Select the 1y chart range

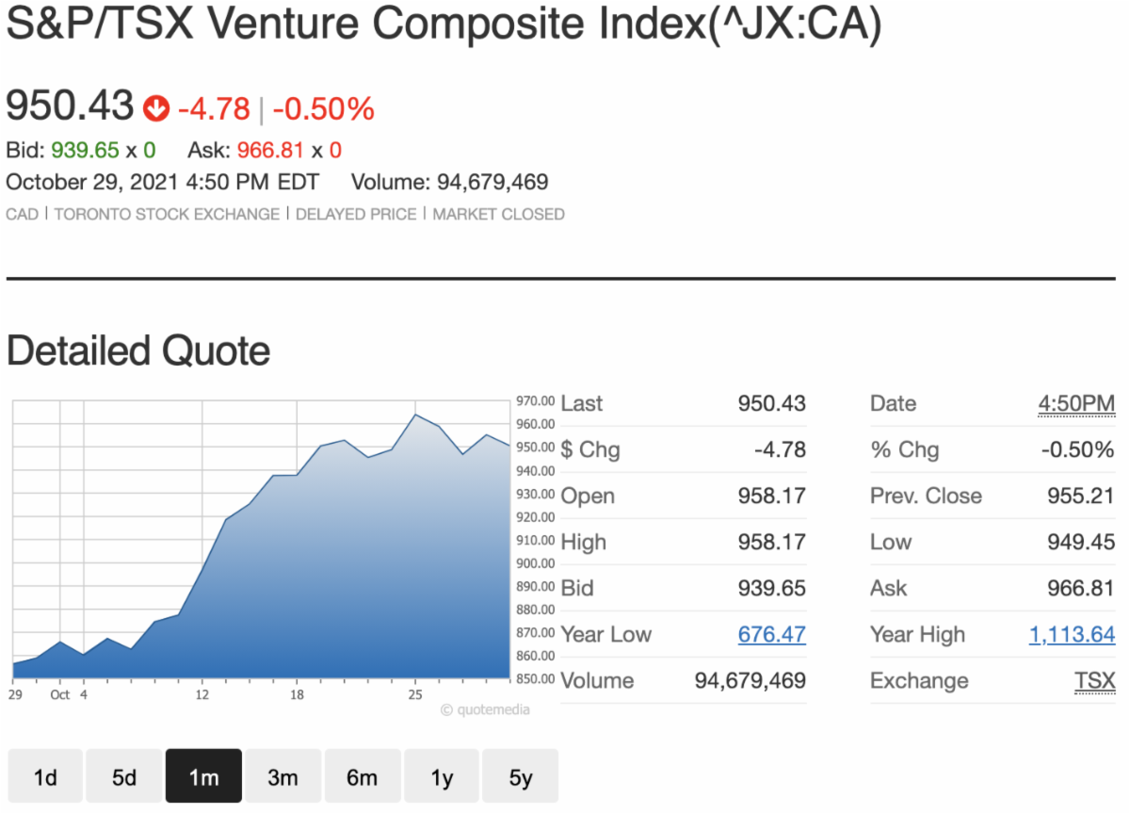pos(442,777)
